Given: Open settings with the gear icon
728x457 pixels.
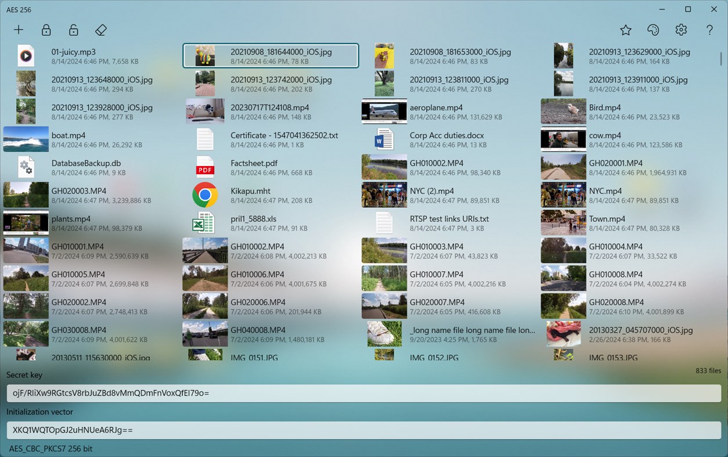Looking at the screenshot, I should (x=681, y=30).
